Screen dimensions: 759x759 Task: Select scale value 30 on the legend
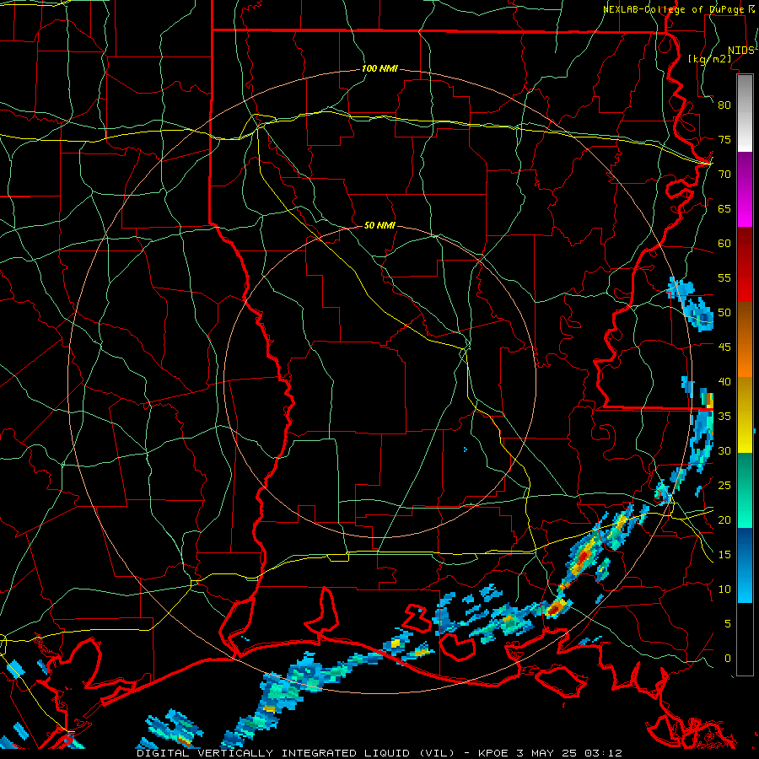coord(724,451)
